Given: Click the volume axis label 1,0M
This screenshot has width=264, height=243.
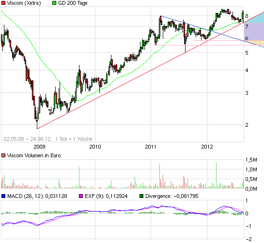Looking at the screenshot, I should 251,169.
